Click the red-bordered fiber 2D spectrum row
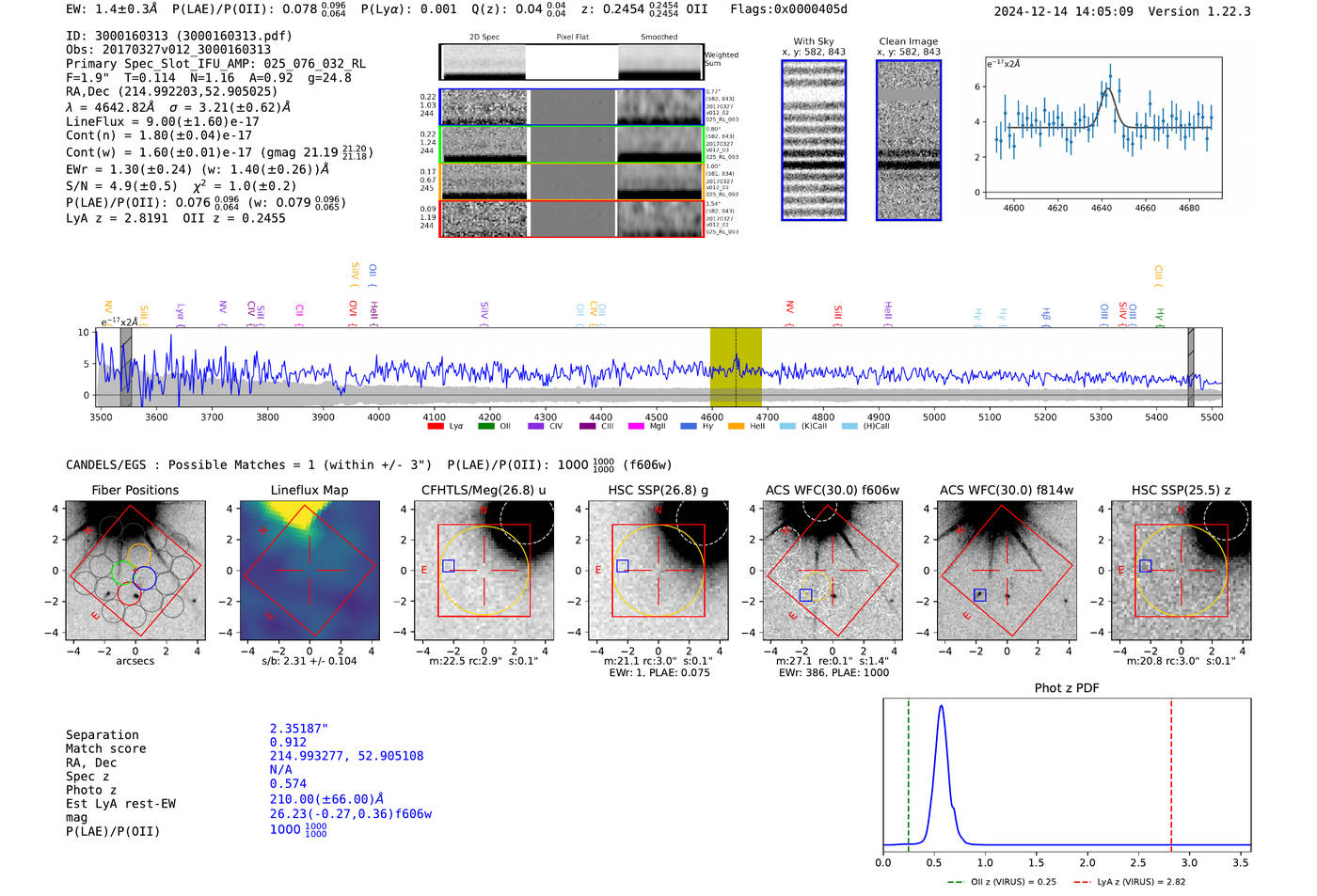 572,219
